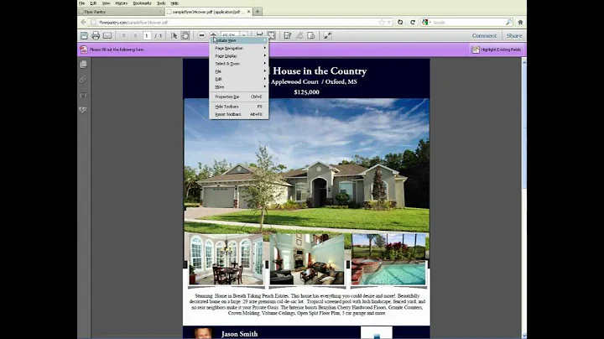Click the Email envelope icon
Image resolution: width=604 pixels, height=339 pixels.
point(107,35)
